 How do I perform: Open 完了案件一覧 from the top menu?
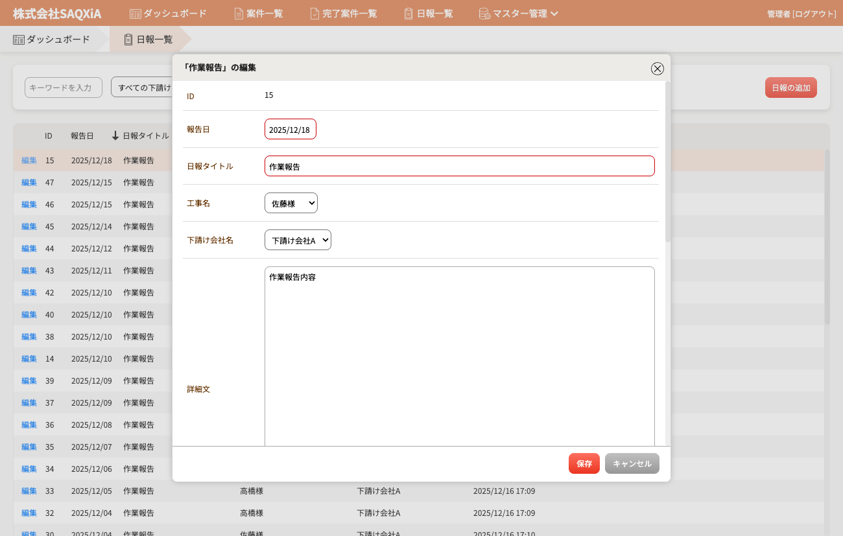[x=349, y=14]
